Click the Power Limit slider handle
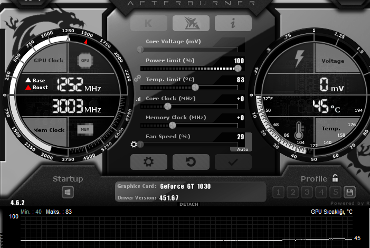This screenshot has width=370, height=248. point(238,69)
